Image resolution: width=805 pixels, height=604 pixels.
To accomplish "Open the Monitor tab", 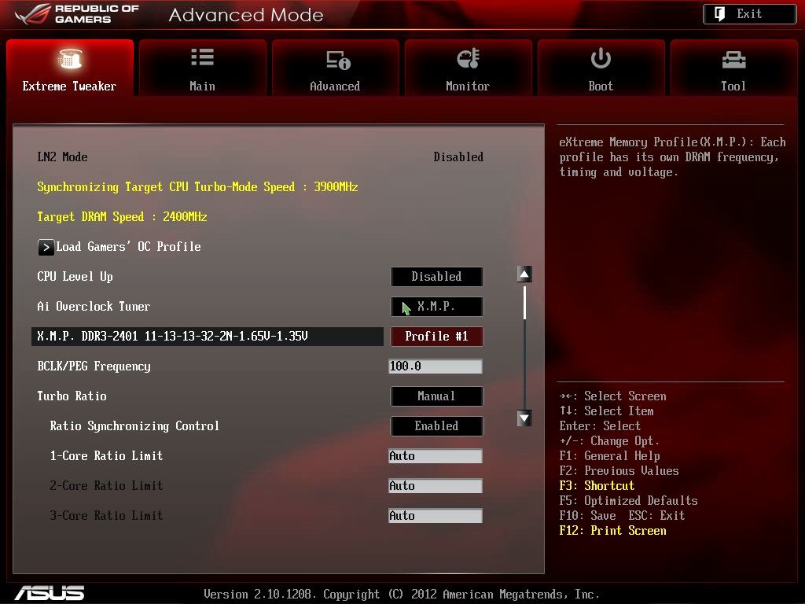I will [468, 68].
